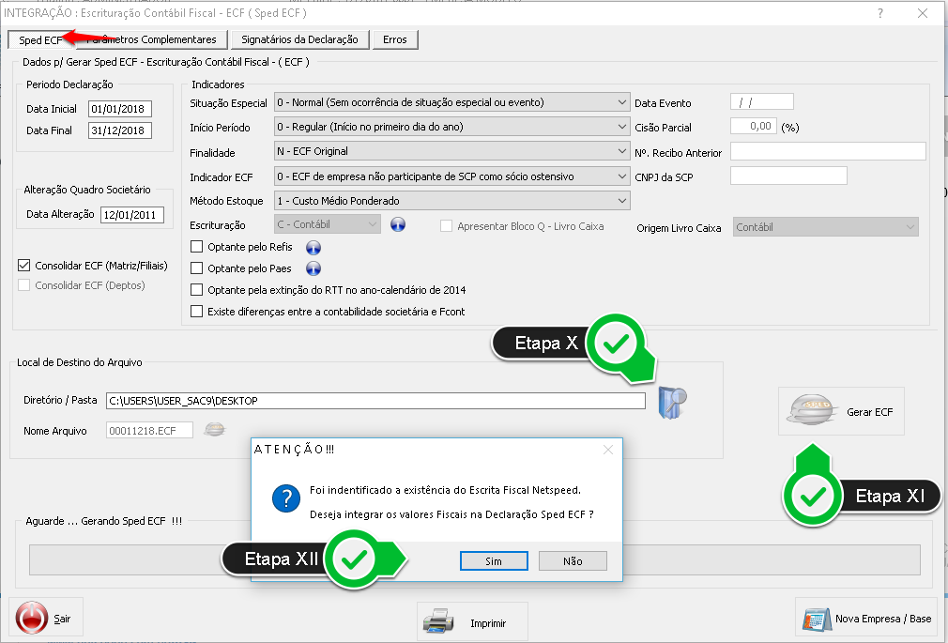Screen dimensions: 948x643
Task: Click the red power Sair icon
Action: click(x=32, y=620)
